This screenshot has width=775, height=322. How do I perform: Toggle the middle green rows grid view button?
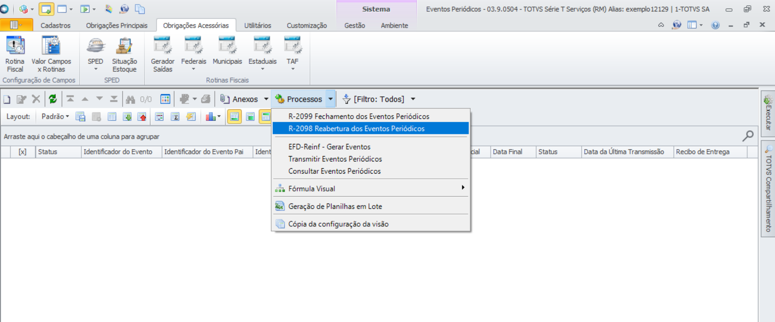[250, 117]
